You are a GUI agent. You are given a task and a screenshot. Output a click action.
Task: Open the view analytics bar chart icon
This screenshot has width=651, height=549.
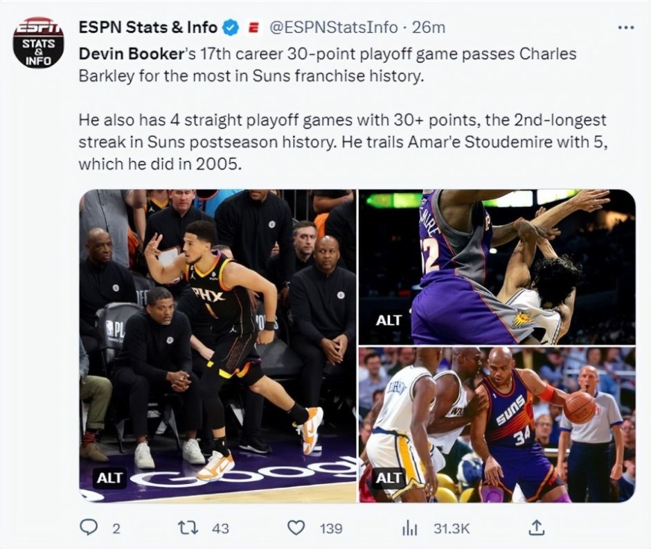[x=410, y=528]
